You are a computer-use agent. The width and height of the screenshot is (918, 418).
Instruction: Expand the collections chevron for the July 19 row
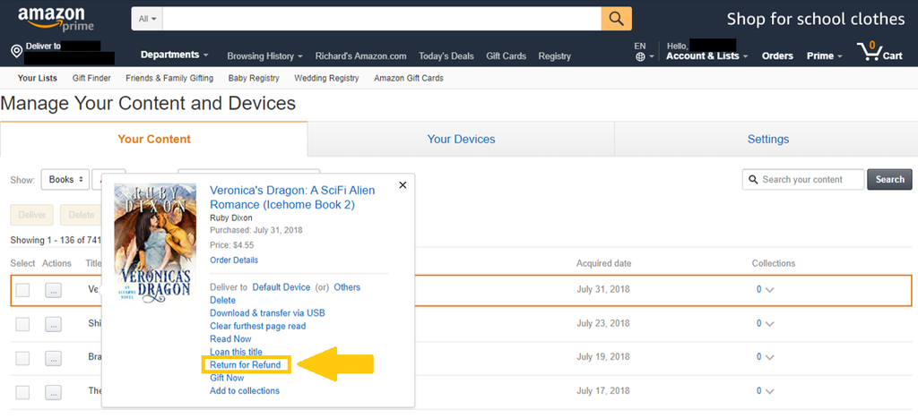(770, 357)
